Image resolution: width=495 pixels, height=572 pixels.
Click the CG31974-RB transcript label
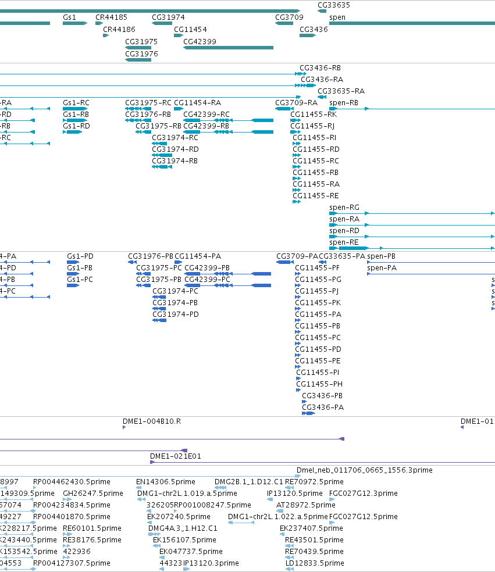click(x=175, y=161)
